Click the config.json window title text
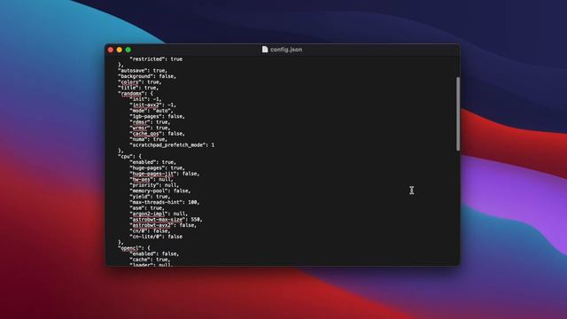This screenshot has height=319, width=567. click(286, 50)
